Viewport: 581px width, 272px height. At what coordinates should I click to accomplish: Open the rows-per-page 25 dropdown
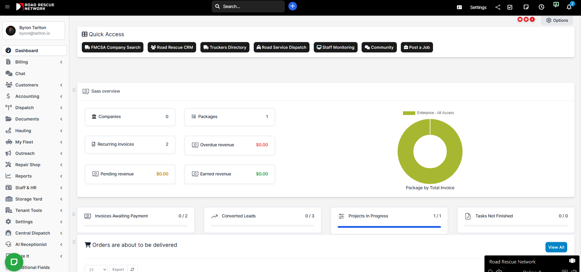pos(96,269)
